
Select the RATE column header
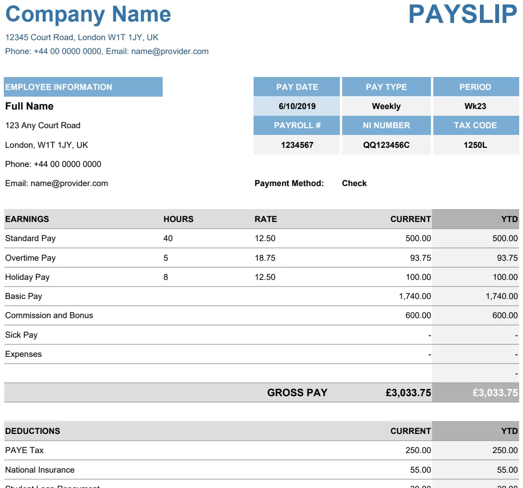[x=266, y=219]
